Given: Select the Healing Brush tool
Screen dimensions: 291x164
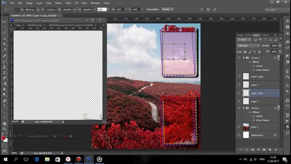Looking at the screenshot, I should click(x=5, y=56).
